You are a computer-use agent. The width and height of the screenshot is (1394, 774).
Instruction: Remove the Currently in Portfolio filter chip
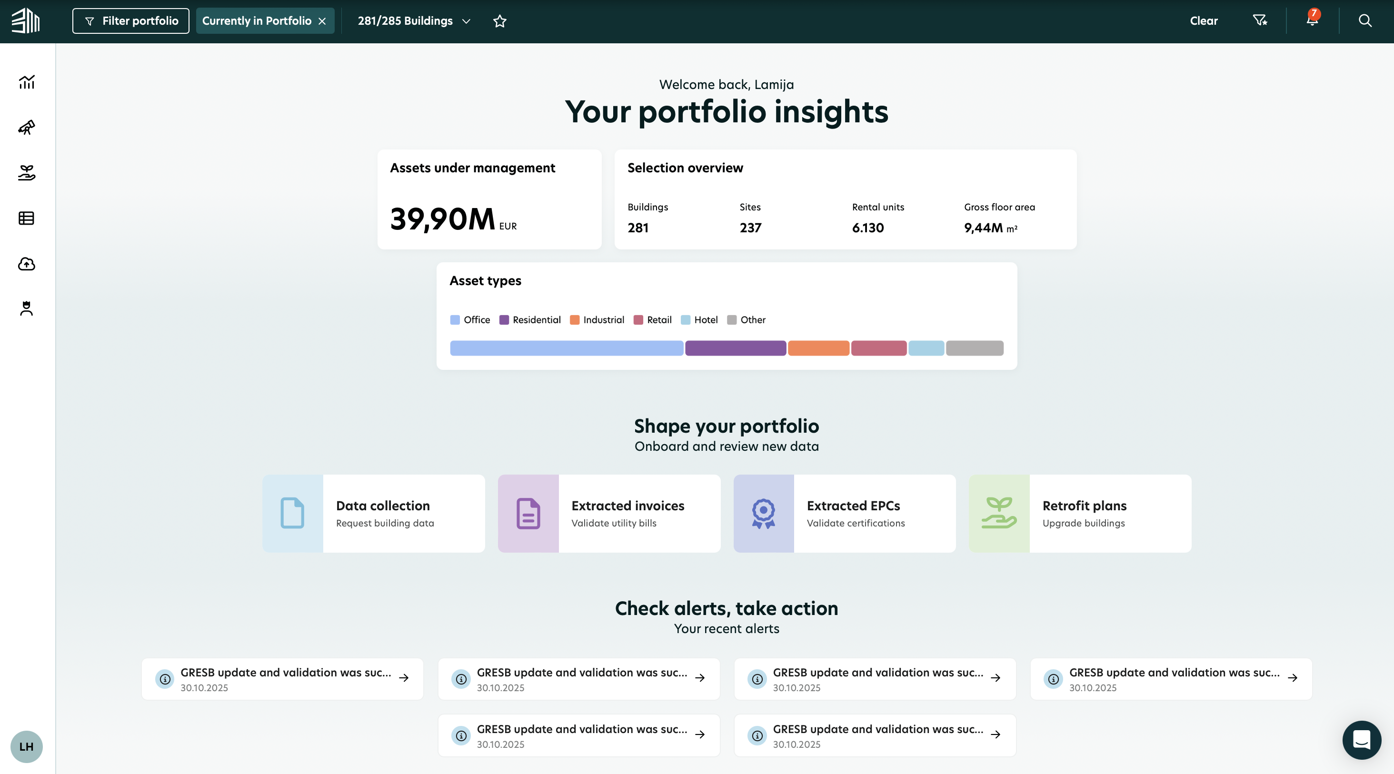click(322, 21)
